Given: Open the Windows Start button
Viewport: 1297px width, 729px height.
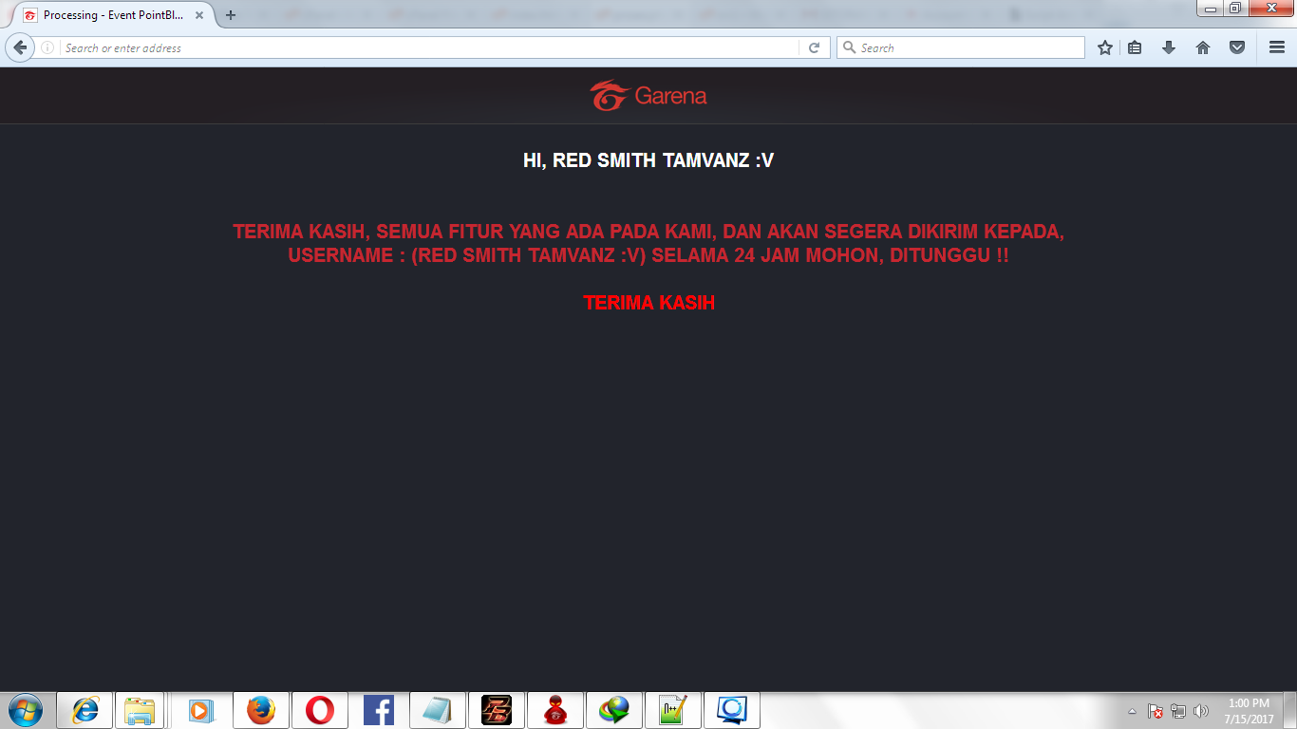Looking at the screenshot, I should click(x=26, y=710).
